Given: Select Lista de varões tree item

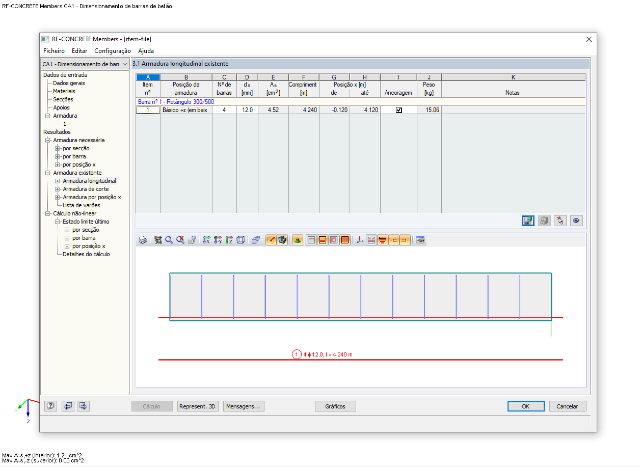Looking at the screenshot, I should pyautogui.click(x=82, y=205).
